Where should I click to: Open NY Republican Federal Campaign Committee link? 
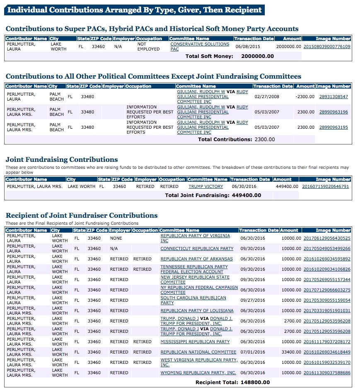199,290
